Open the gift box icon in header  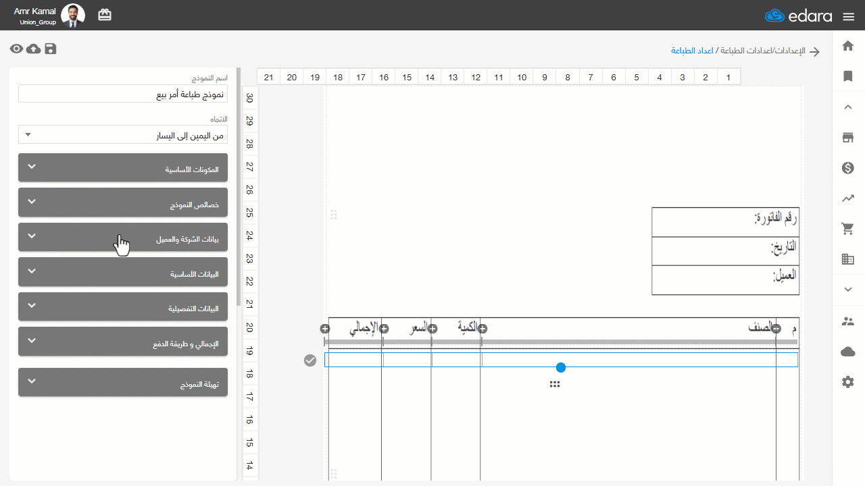click(105, 14)
